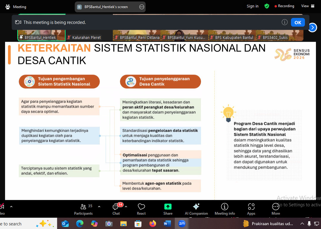
Task: Click the Sign in link
Action: pos(253,6)
